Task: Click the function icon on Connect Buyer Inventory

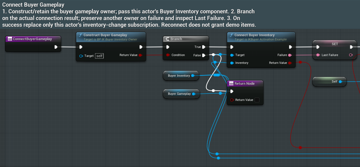Action: pos(231,35)
